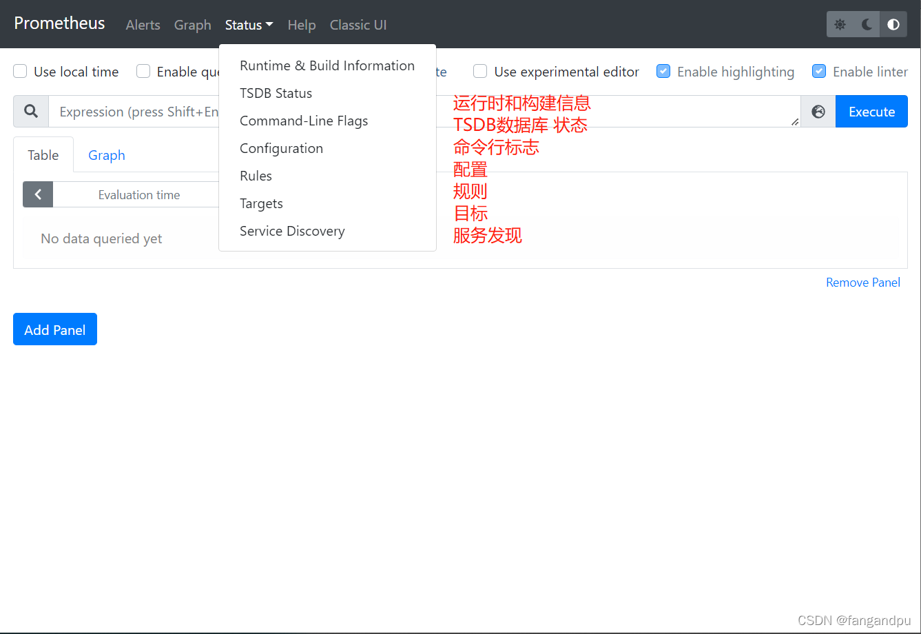Open the Configuration page

(x=327, y=148)
